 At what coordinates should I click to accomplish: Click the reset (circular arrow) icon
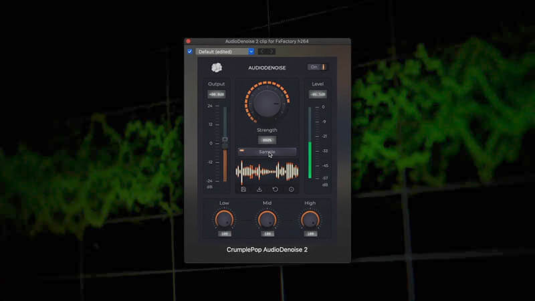coord(276,189)
